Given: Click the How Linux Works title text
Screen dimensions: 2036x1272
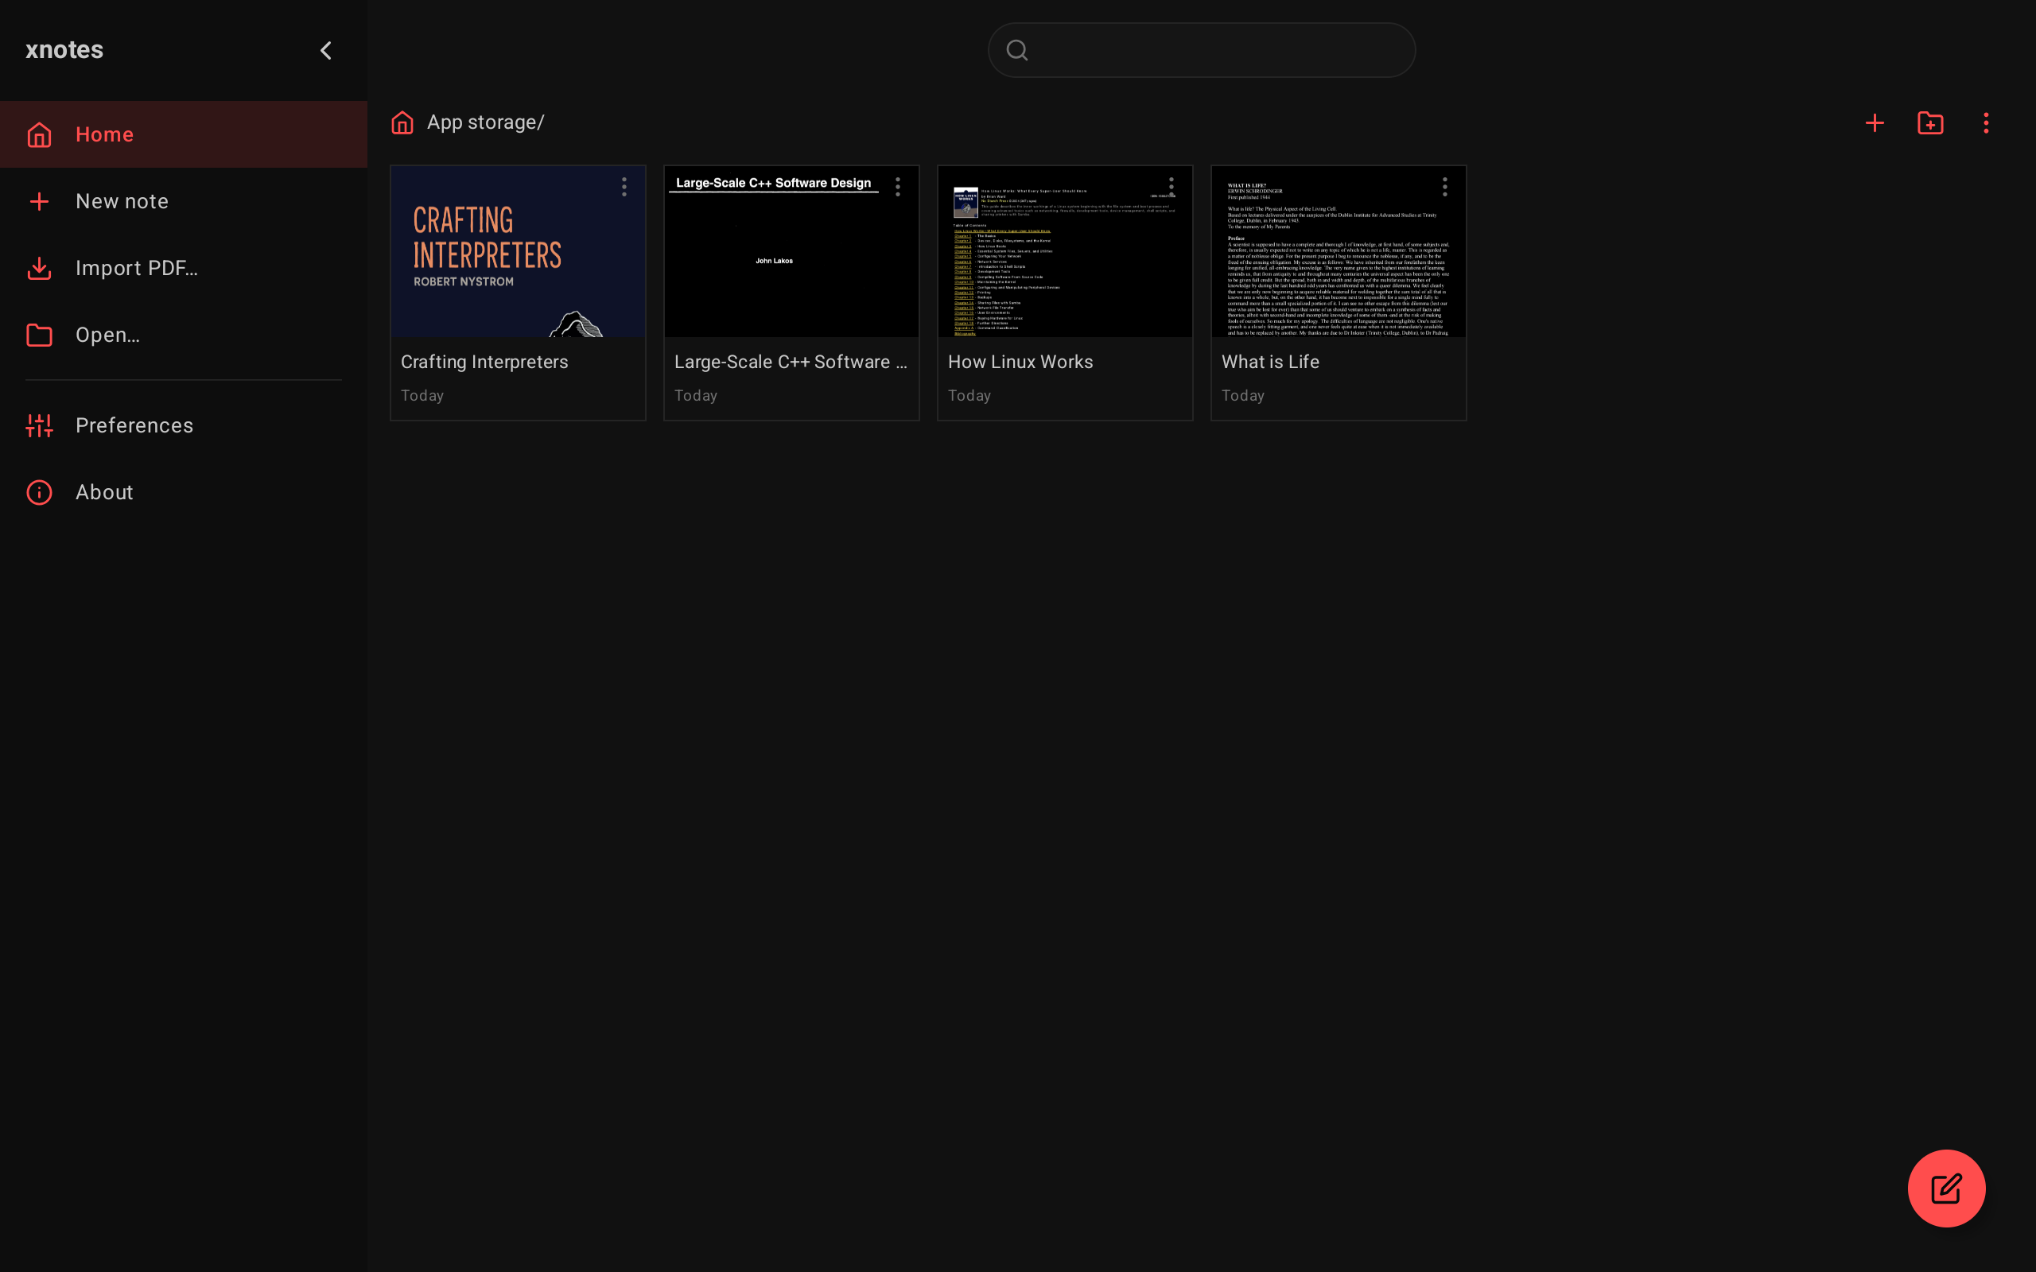Looking at the screenshot, I should (1020, 362).
